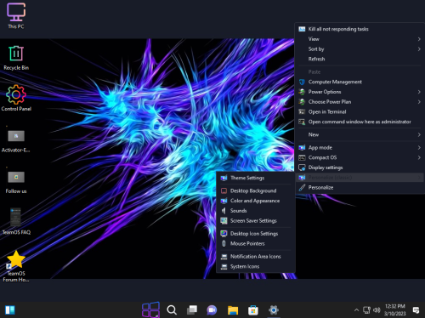Click the Windows Start logo button

coord(150,309)
